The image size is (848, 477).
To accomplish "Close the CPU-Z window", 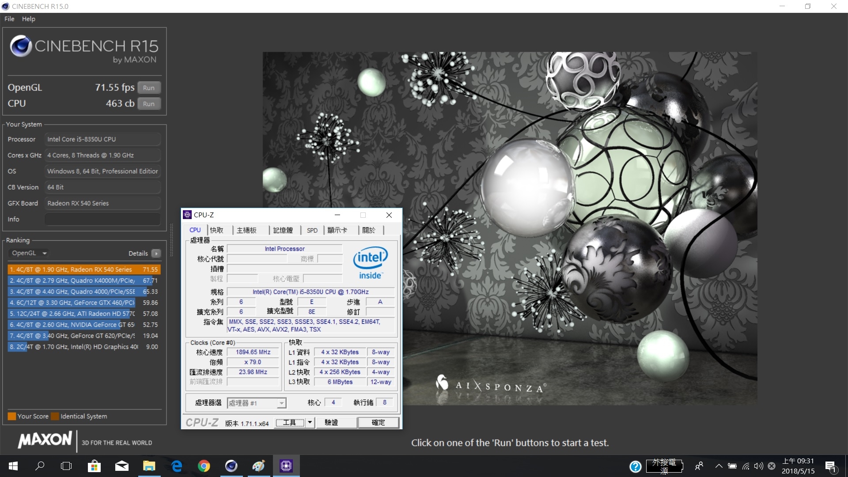I will (389, 215).
